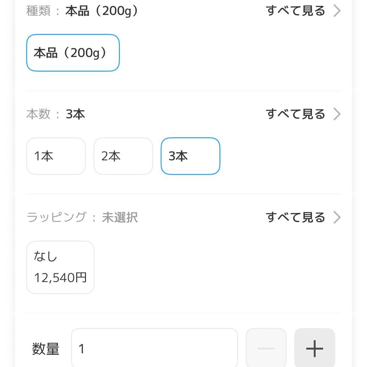Open すべて見る for the ラッピング section

coord(296,217)
